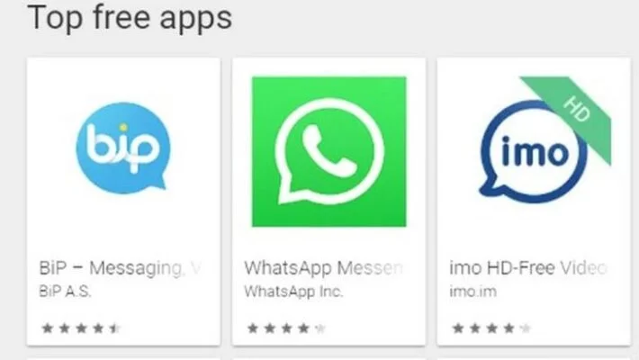Click the 'imo' lettering inside bubble

point(535,152)
